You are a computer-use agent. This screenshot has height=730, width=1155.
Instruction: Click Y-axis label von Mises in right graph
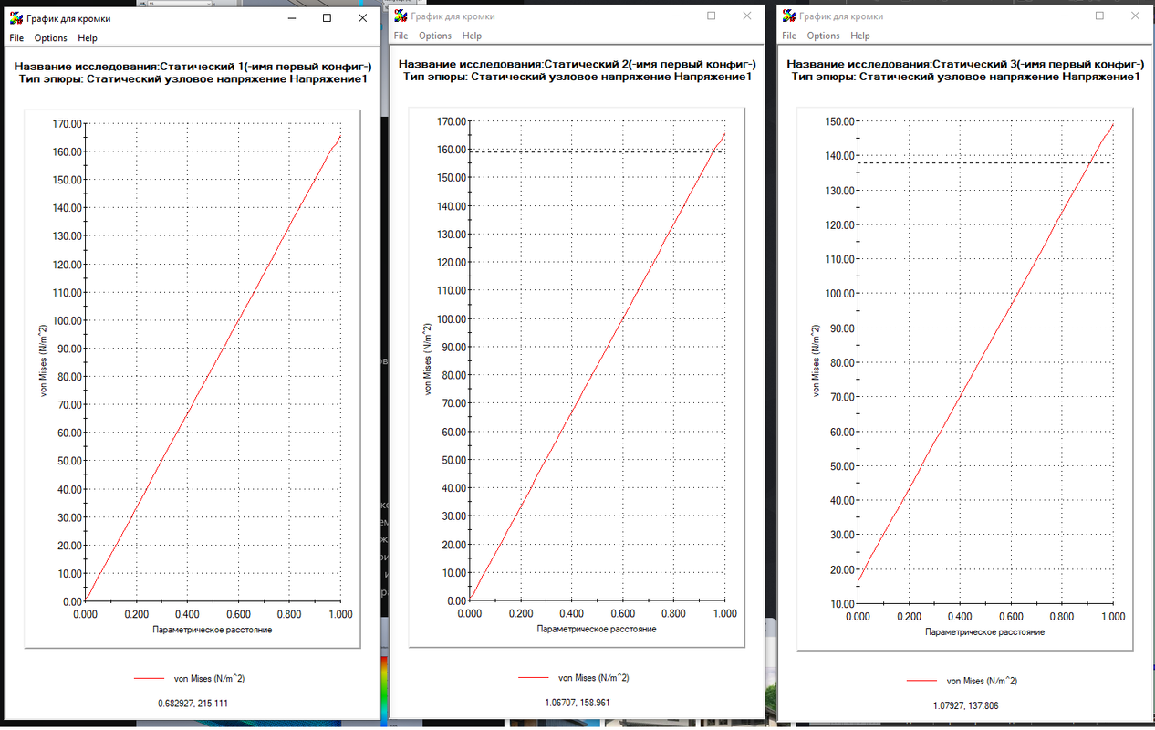pyautogui.click(x=814, y=362)
